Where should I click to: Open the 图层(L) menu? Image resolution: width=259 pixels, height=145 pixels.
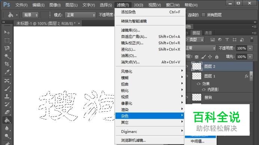(71, 5)
